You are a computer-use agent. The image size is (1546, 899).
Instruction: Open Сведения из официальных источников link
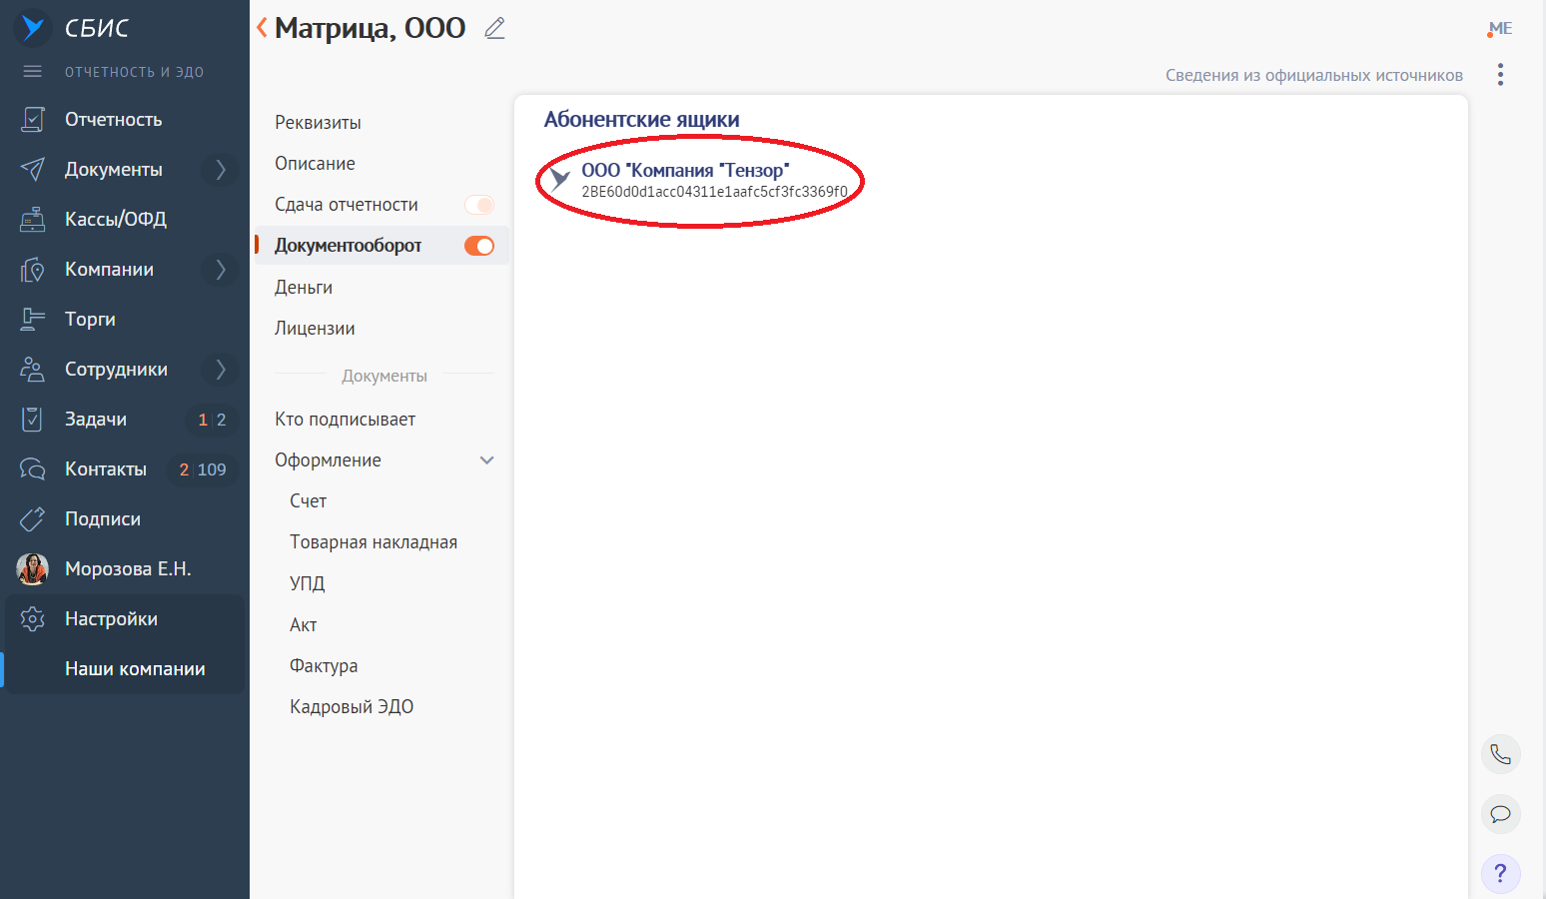(x=1314, y=75)
